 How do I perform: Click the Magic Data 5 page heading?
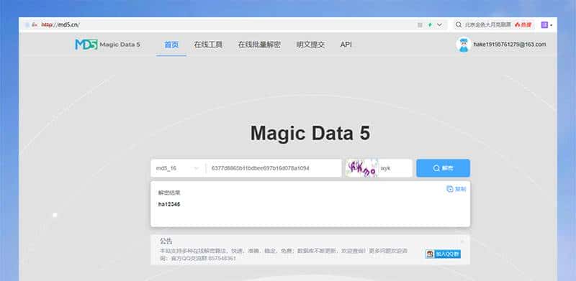click(x=310, y=133)
